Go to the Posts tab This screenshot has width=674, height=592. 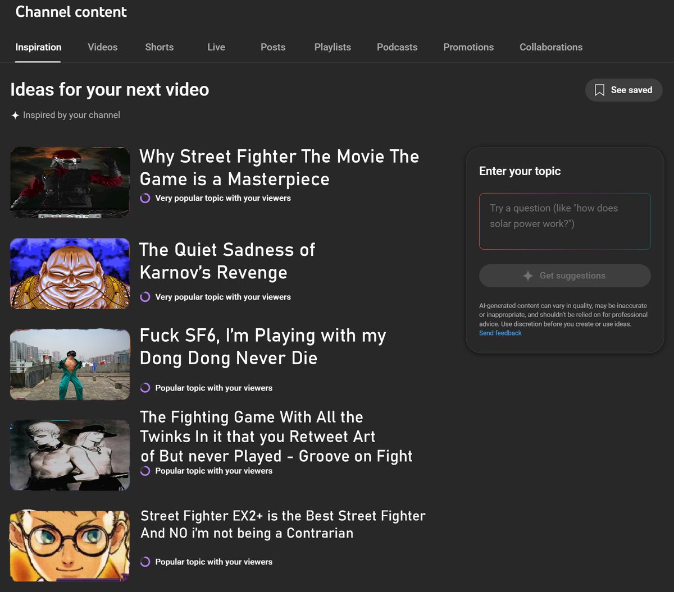coord(273,47)
